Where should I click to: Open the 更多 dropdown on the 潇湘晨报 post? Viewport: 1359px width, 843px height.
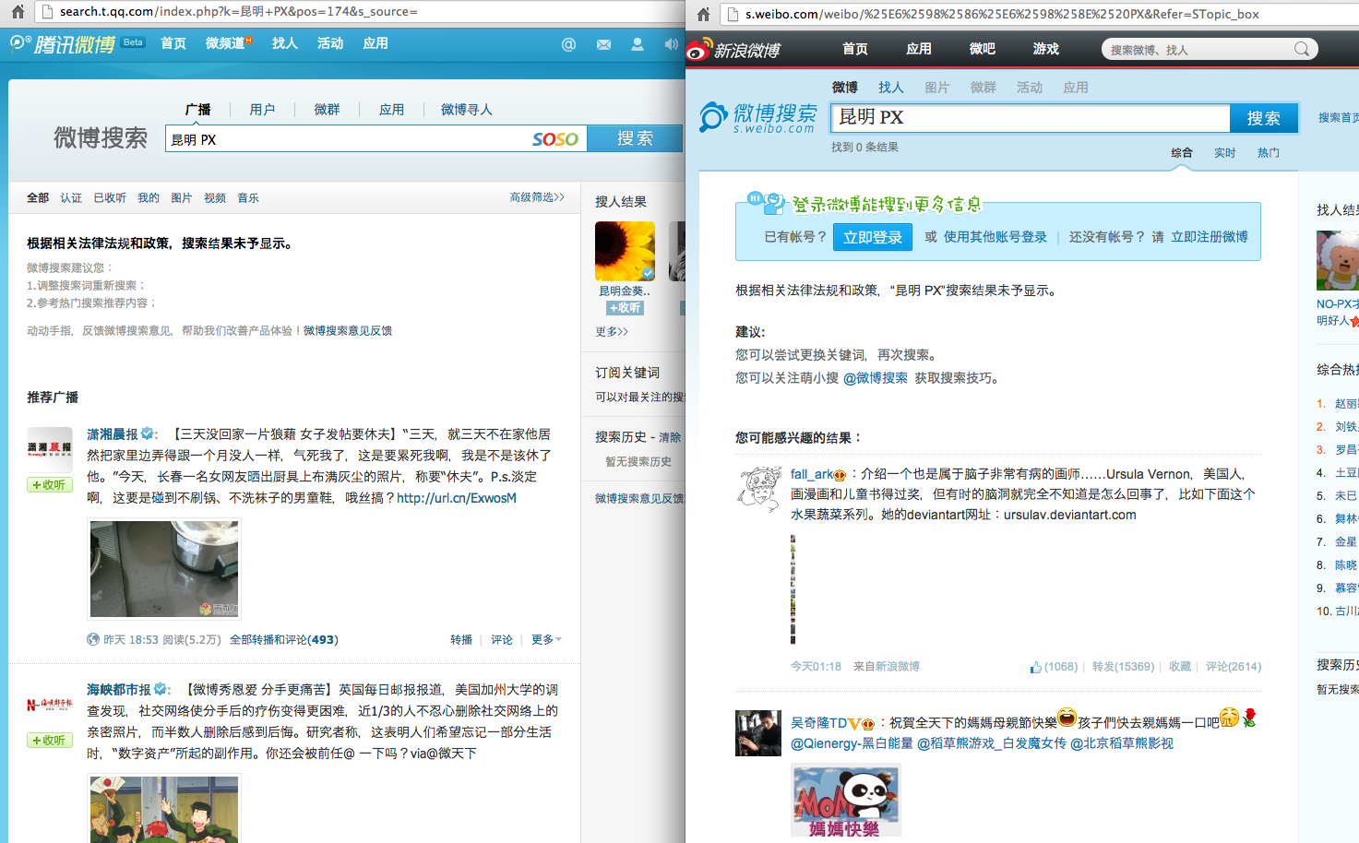click(546, 640)
